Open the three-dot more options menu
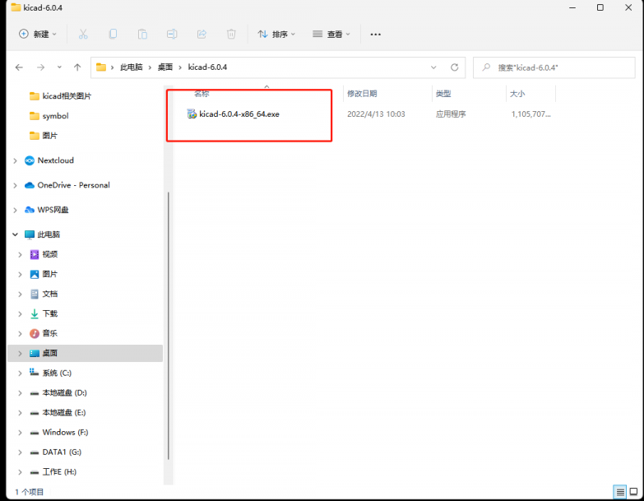The height and width of the screenshot is (501, 644). tap(375, 35)
